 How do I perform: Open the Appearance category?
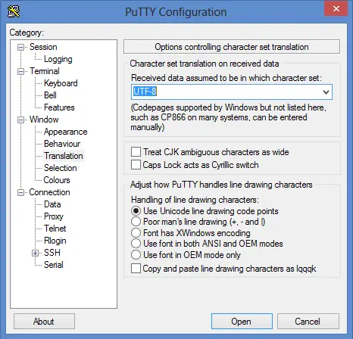66,132
